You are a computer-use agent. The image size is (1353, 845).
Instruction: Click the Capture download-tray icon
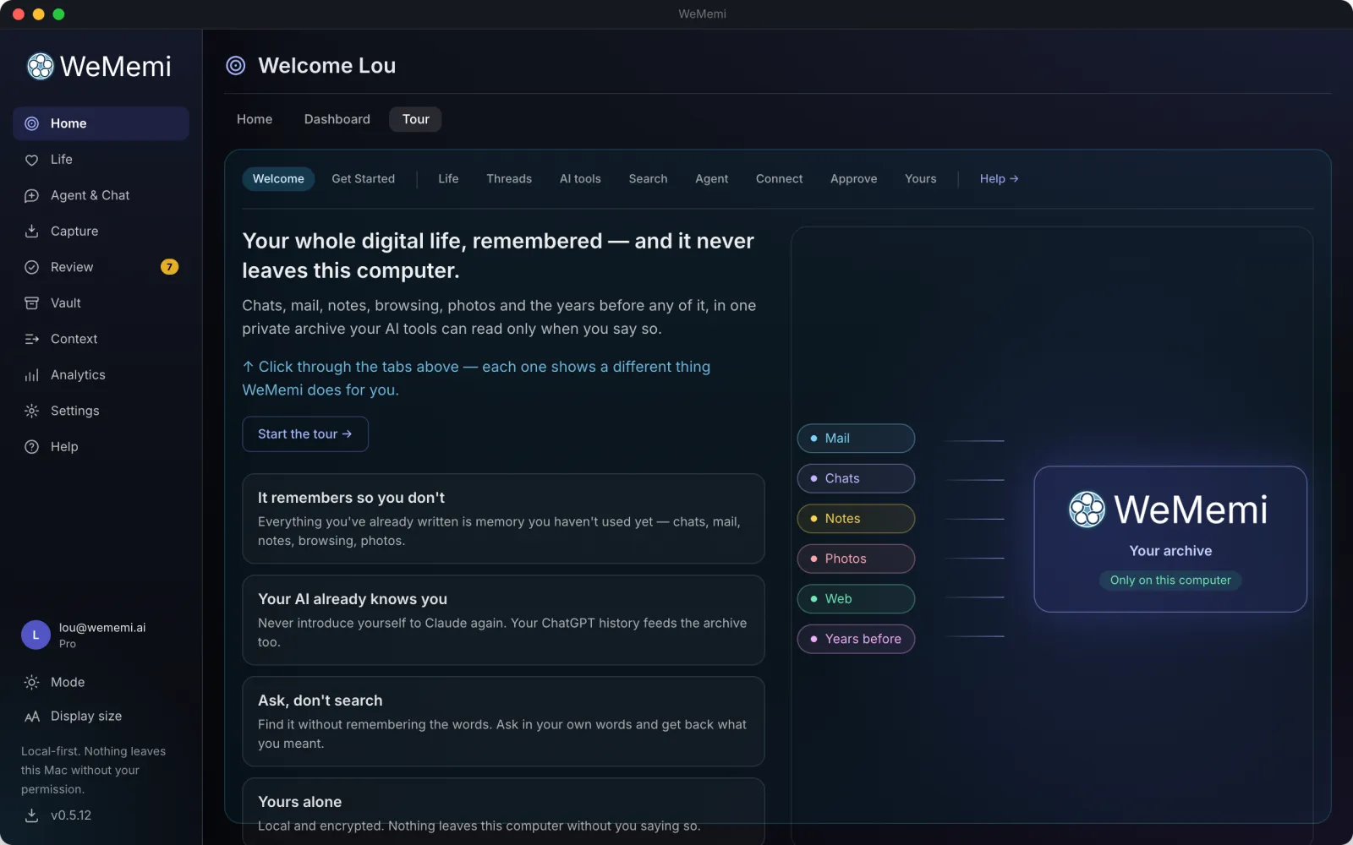31,232
